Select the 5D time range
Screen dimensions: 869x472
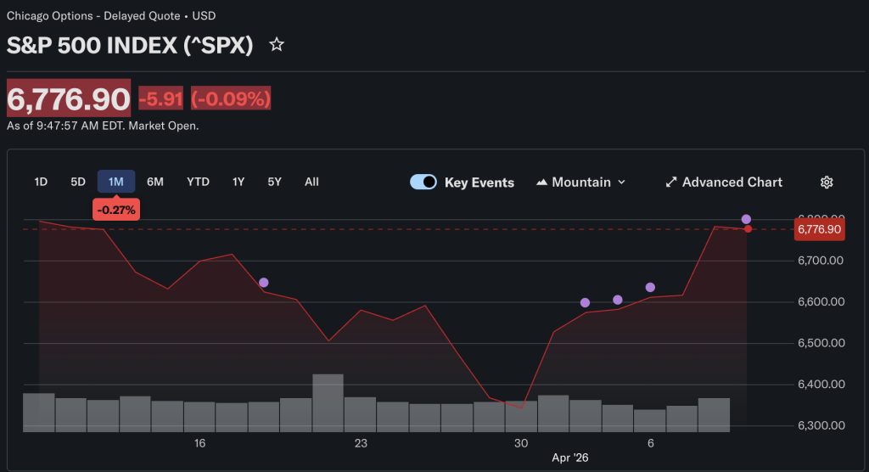click(78, 182)
